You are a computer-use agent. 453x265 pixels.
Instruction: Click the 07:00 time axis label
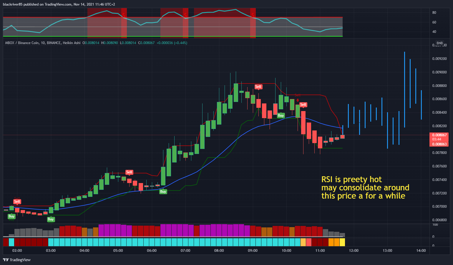click(185, 251)
